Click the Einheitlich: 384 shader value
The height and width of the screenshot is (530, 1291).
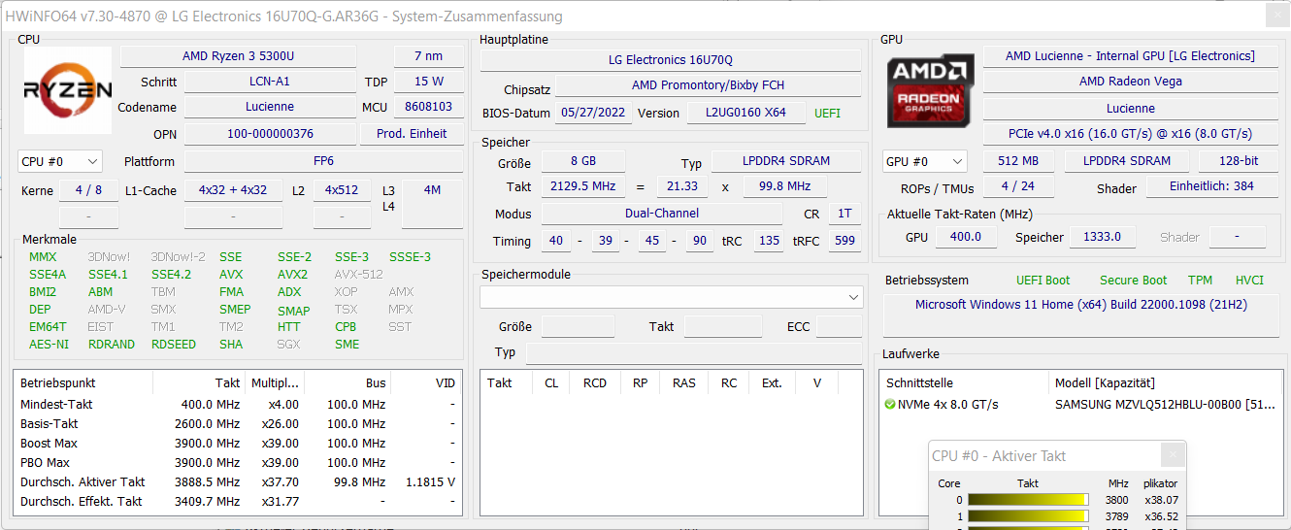click(x=1211, y=186)
